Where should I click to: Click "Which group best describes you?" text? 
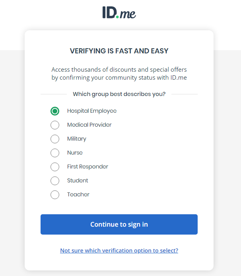pyautogui.click(x=119, y=94)
